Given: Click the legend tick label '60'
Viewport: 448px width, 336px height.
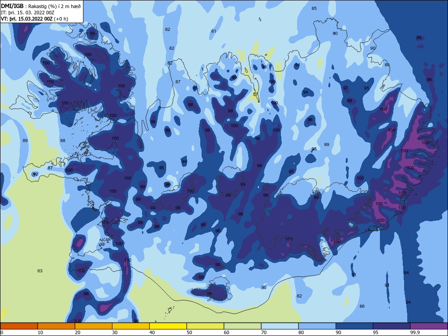Looking at the screenshot, I should [x=227, y=332].
